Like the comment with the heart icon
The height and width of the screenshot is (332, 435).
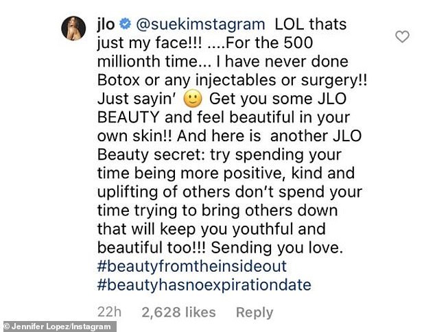tap(402, 36)
